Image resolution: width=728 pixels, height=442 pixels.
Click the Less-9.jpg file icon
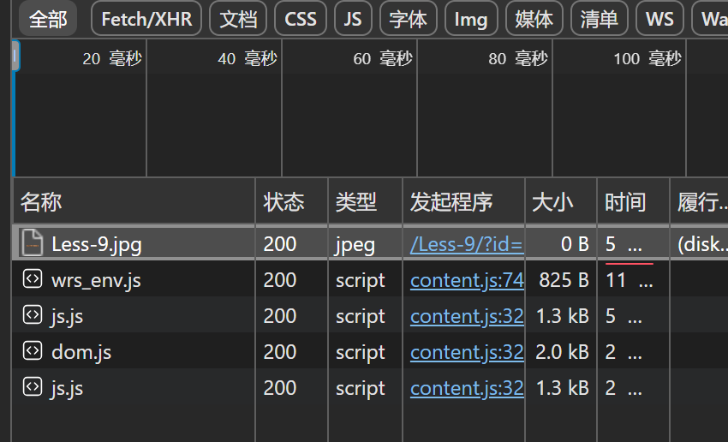tap(33, 243)
